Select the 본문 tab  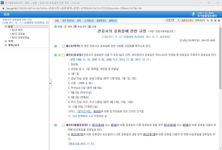click(57, 21)
